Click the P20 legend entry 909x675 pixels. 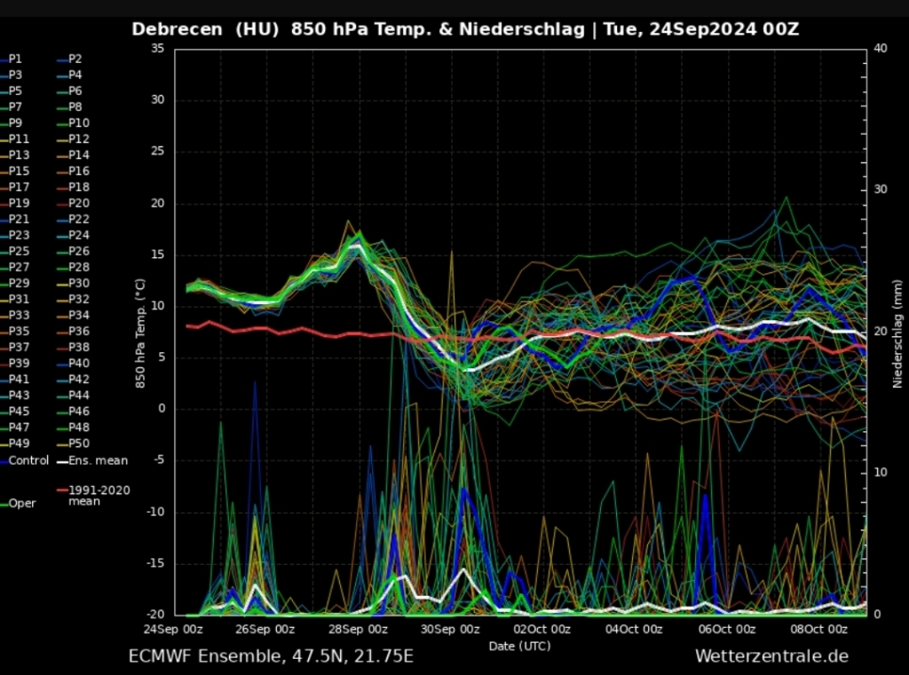point(78,203)
